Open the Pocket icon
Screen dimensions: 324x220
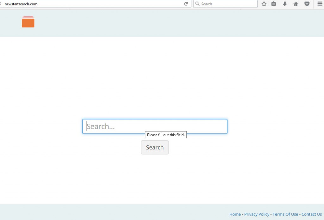click(x=307, y=4)
